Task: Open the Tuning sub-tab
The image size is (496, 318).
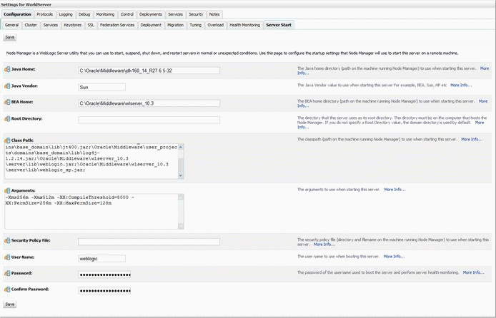Action: click(195, 25)
